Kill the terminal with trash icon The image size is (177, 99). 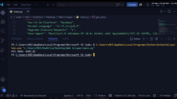tap(156, 39)
